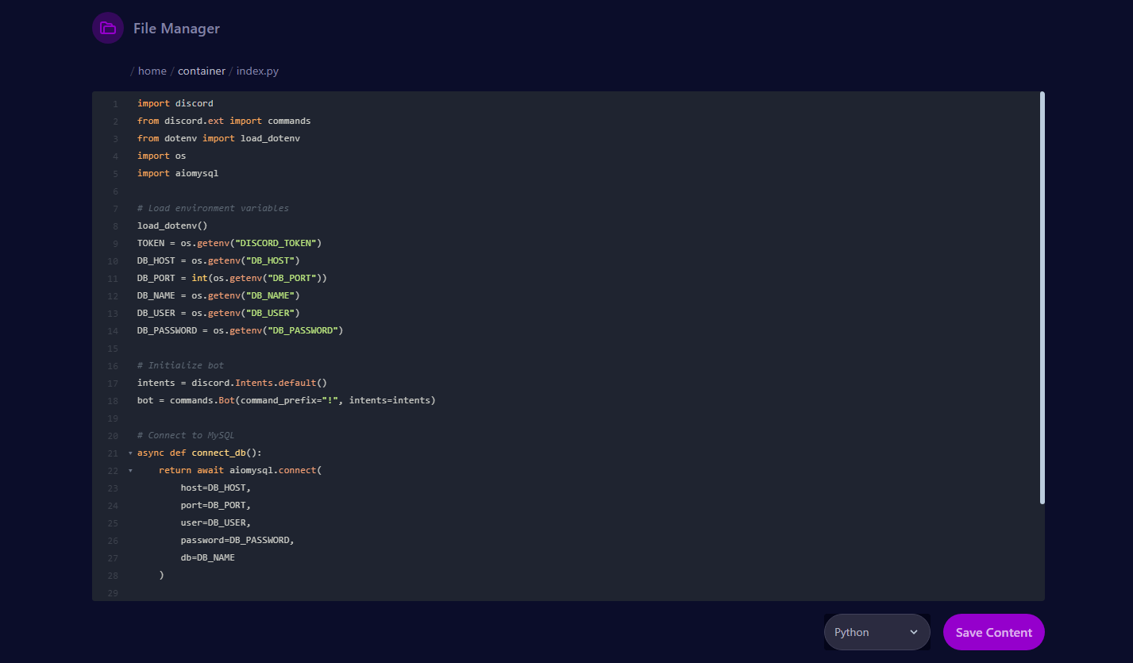Click the chevron inside the Python selector

point(915,632)
